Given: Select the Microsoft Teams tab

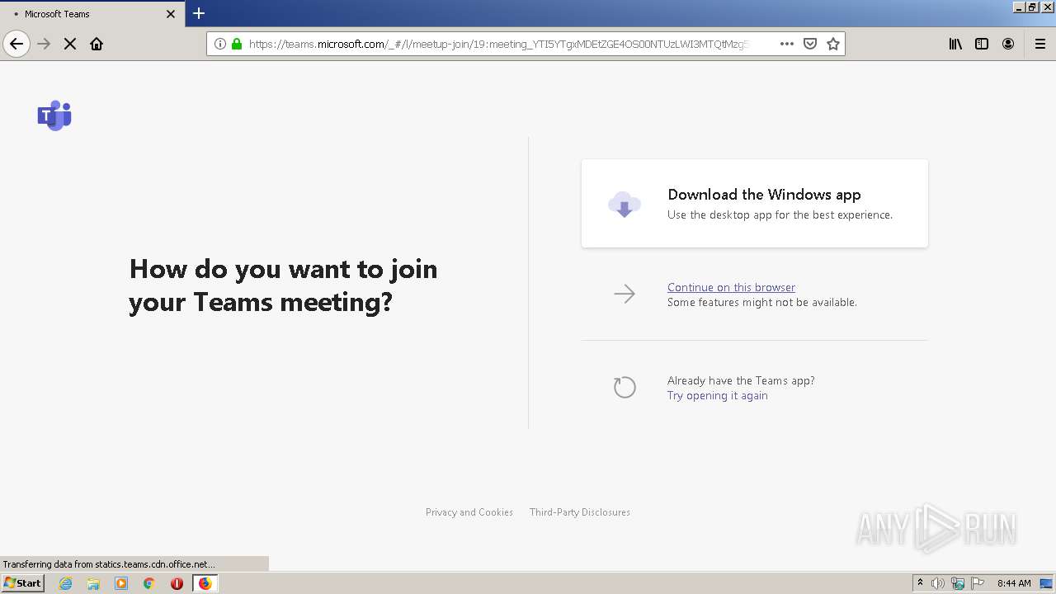Looking at the screenshot, I should (x=93, y=14).
